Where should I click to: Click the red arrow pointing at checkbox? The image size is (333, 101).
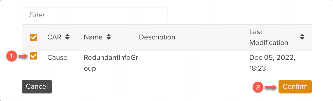coord(24,56)
